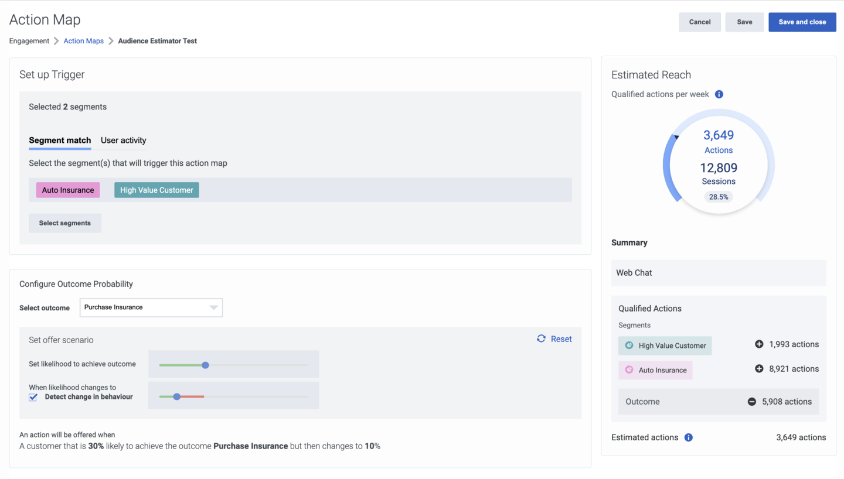Open the Select outcome dropdown arrow
Screen dimensions: 844x479
click(214, 307)
